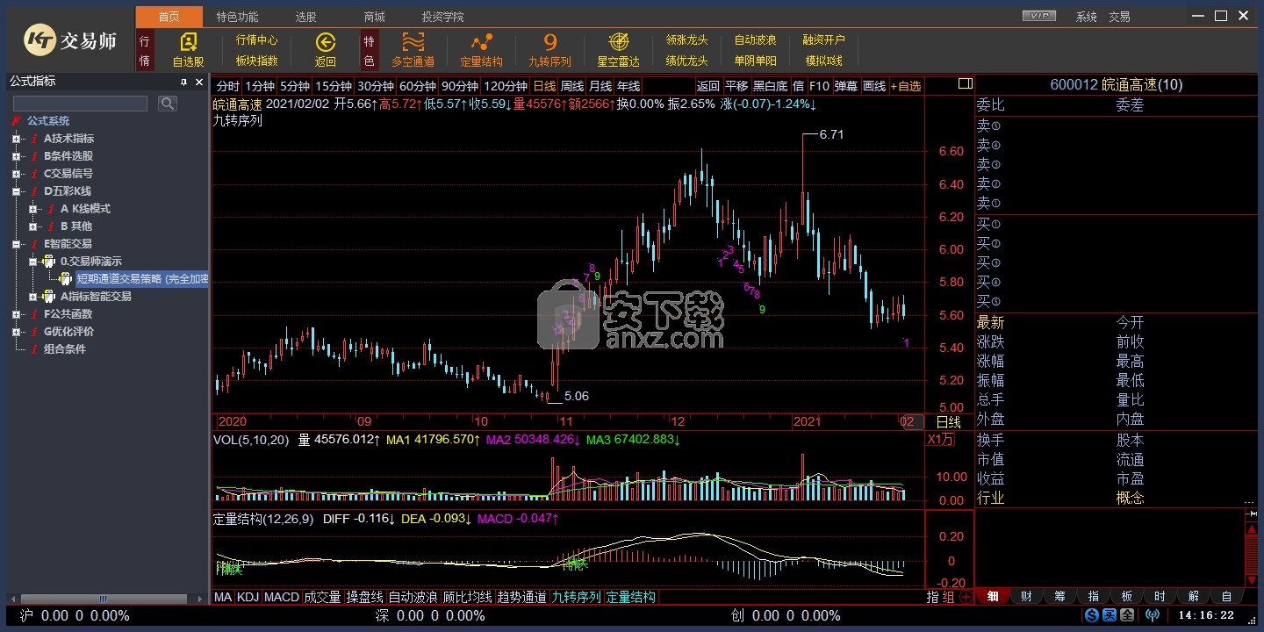Screen dimensions: 1264x632
Task: Expand the F公共函数 tree node
Action: (16, 314)
